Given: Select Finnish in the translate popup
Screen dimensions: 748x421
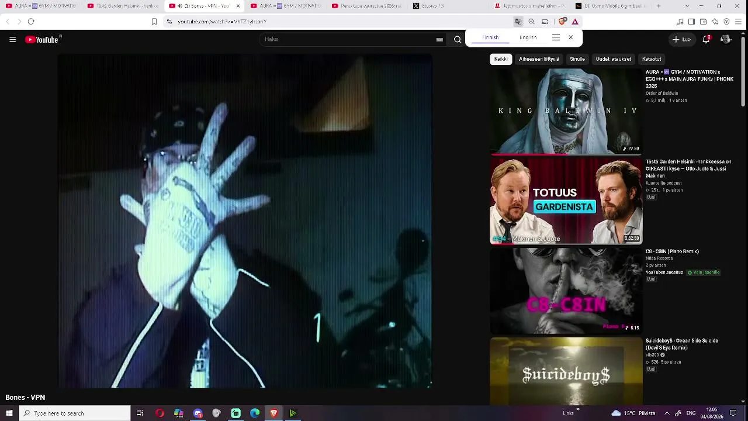Looking at the screenshot, I should pos(490,37).
